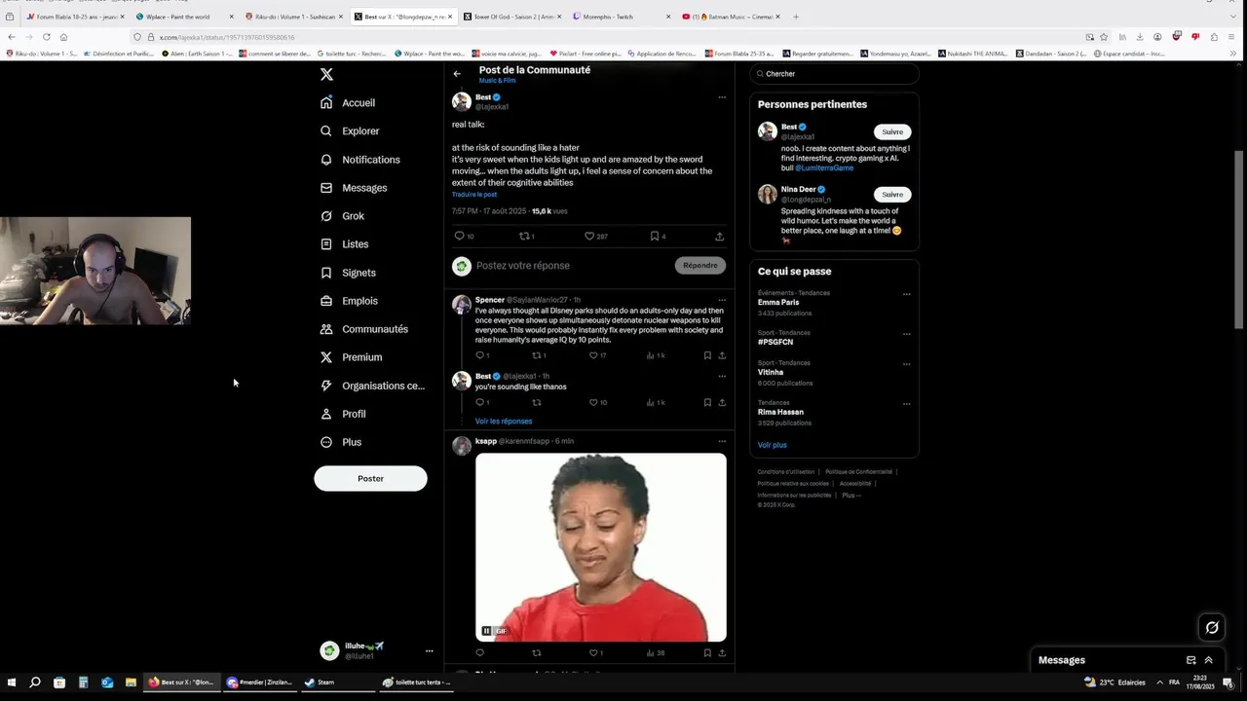
Task: Reload the page in browser toolbar
Action: pos(46,37)
